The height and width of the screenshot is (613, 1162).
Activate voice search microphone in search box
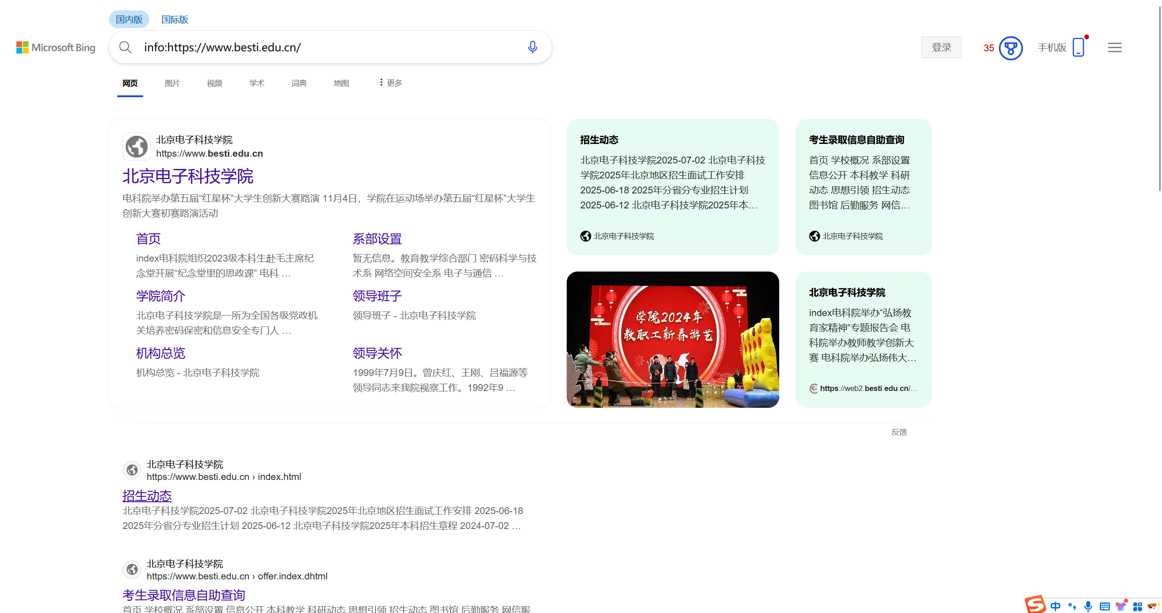click(x=532, y=47)
